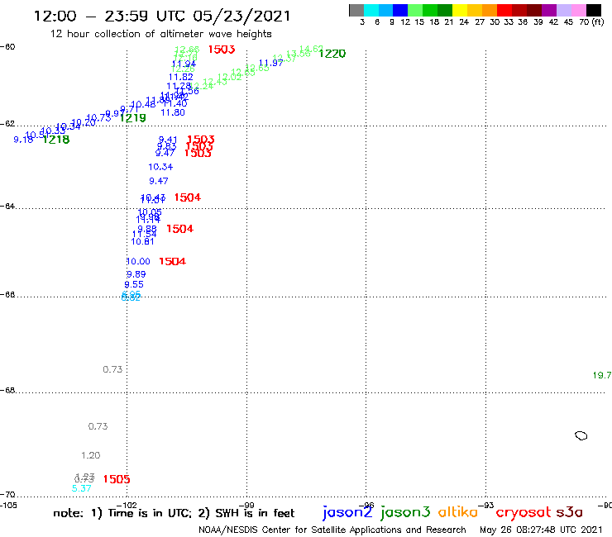
Task: Click the green time label 1219
Action: click(132, 118)
